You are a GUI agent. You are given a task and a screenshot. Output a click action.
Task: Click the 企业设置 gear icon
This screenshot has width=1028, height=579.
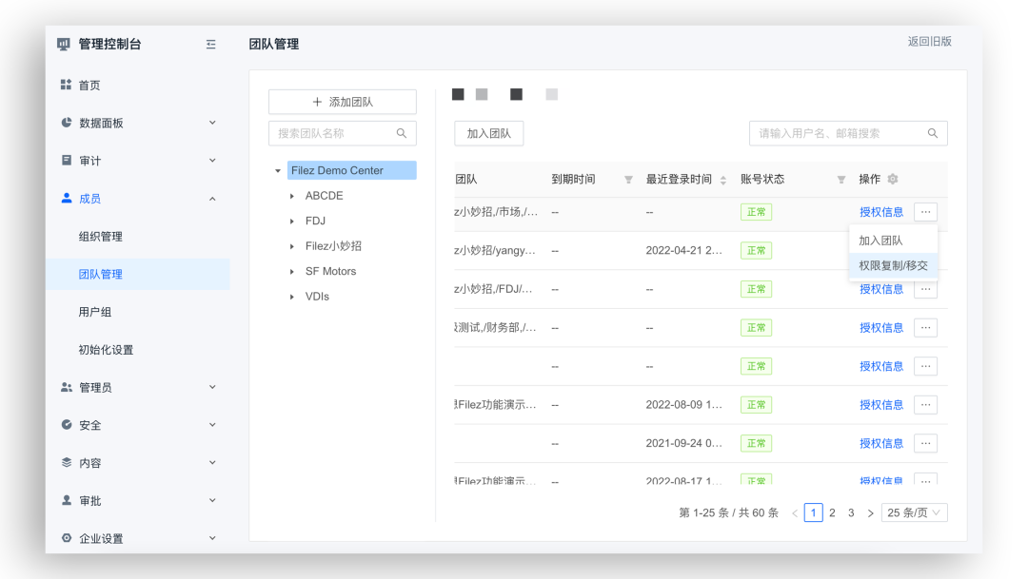[67, 538]
